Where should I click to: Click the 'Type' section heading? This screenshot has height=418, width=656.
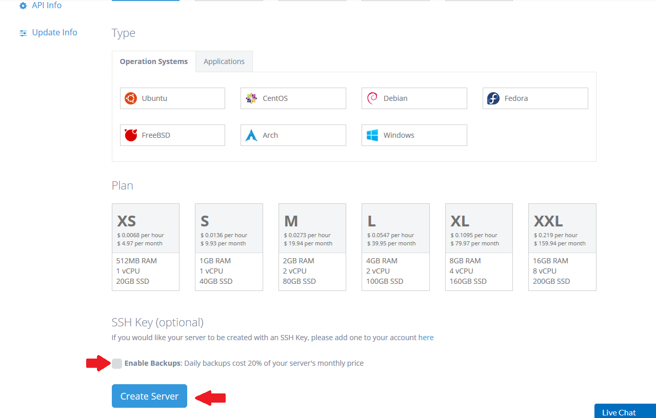pyautogui.click(x=124, y=33)
